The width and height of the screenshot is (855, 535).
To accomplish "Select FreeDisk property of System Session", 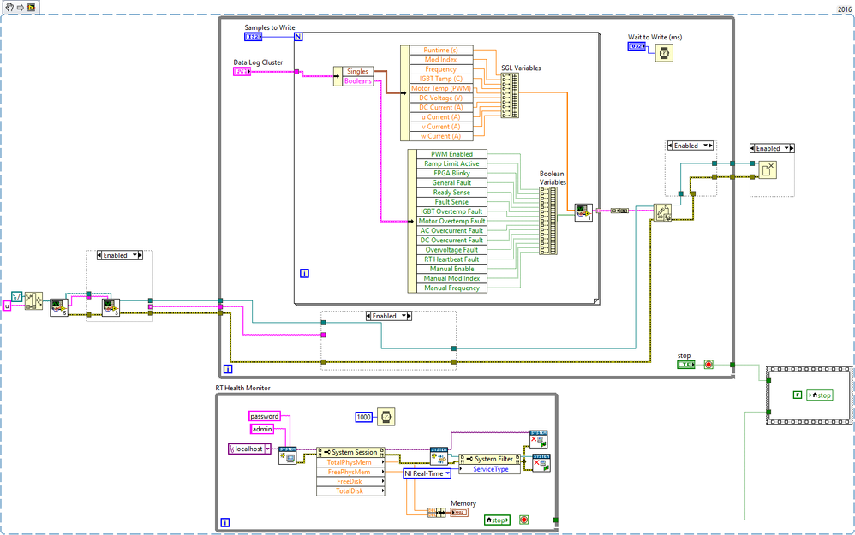I will tap(349, 482).
